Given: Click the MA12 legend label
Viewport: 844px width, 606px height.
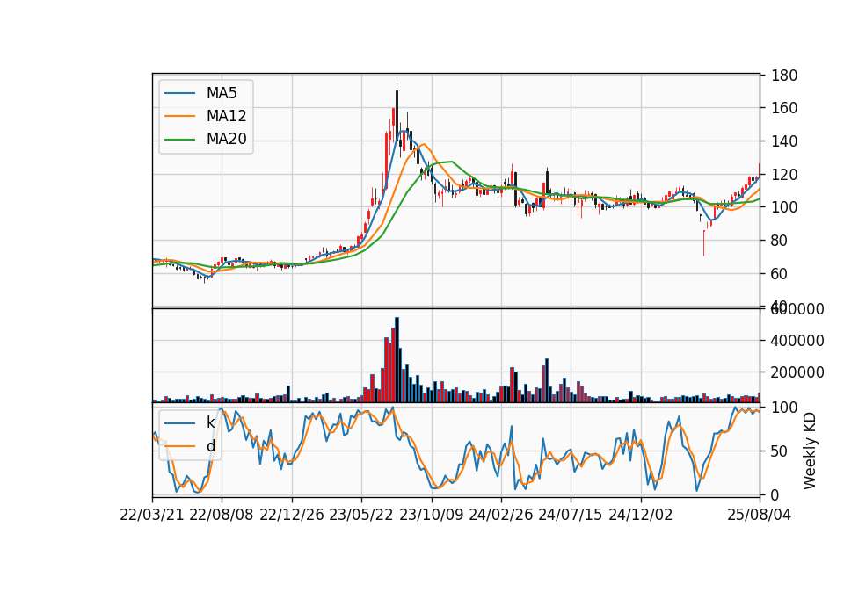Looking at the screenshot, I should click(x=226, y=116).
